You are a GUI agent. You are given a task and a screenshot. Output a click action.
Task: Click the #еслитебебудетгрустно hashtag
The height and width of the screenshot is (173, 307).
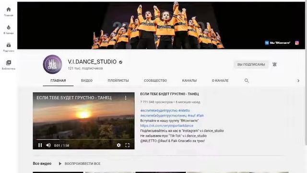159,111
